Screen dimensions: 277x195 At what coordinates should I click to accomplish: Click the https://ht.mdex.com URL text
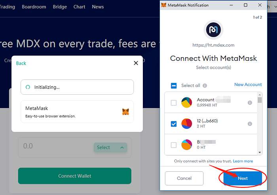(x=213, y=45)
